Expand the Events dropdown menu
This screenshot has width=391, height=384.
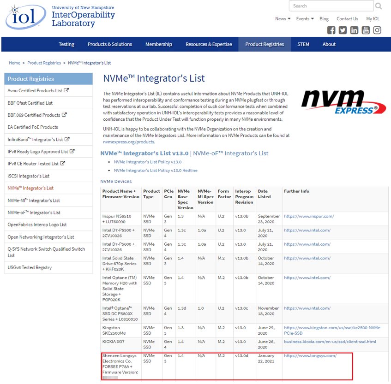305,19
